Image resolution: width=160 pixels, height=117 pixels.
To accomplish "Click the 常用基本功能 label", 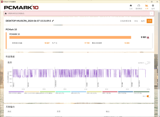I will (17, 43).
